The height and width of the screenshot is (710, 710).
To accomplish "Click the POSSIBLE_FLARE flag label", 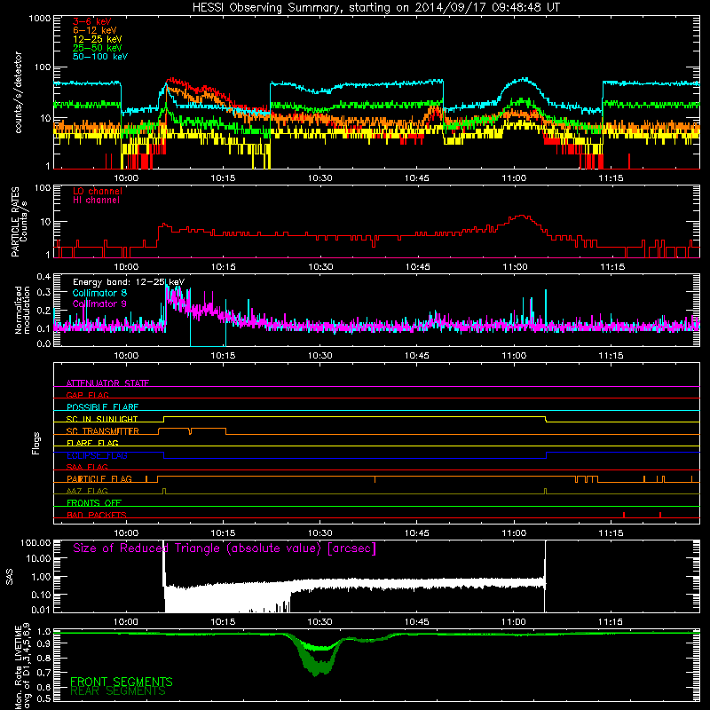I will click(x=102, y=407).
